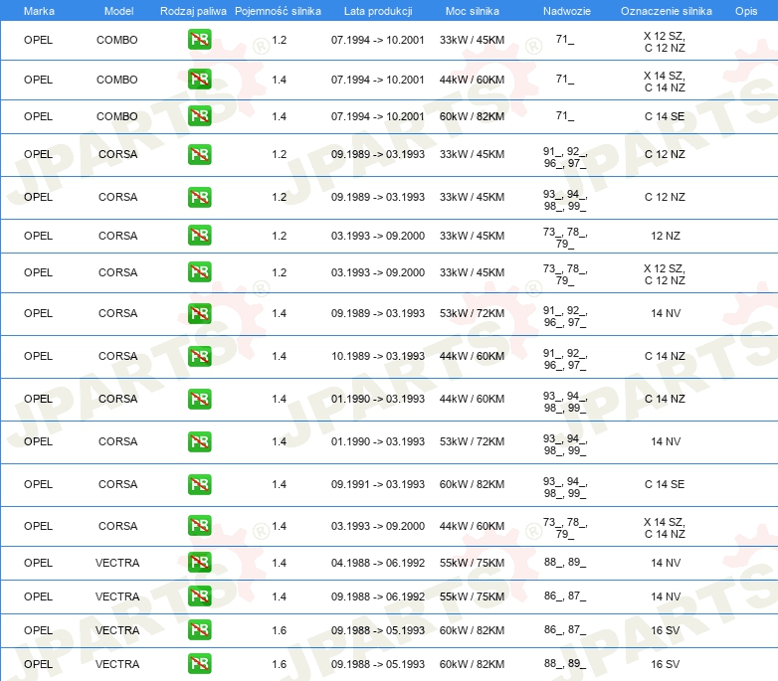
Task: Click fuel icon in VECTRA 1.6 88_, 89_ row
Action: pyautogui.click(x=199, y=663)
